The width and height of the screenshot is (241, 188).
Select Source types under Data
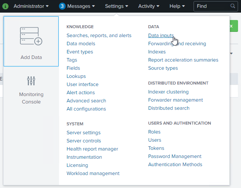pos(163,68)
